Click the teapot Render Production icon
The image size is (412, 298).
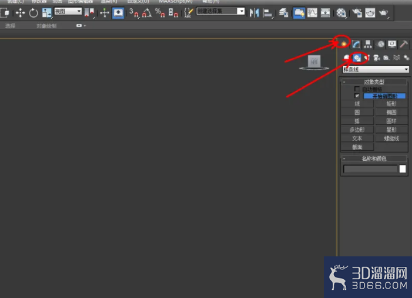383,12
